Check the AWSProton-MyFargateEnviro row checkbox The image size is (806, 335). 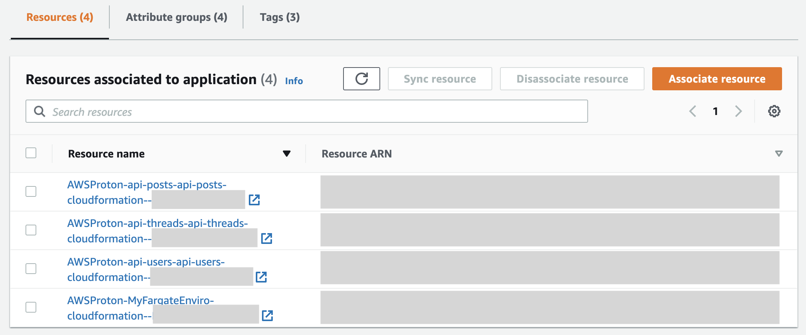pyautogui.click(x=31, y=307)
